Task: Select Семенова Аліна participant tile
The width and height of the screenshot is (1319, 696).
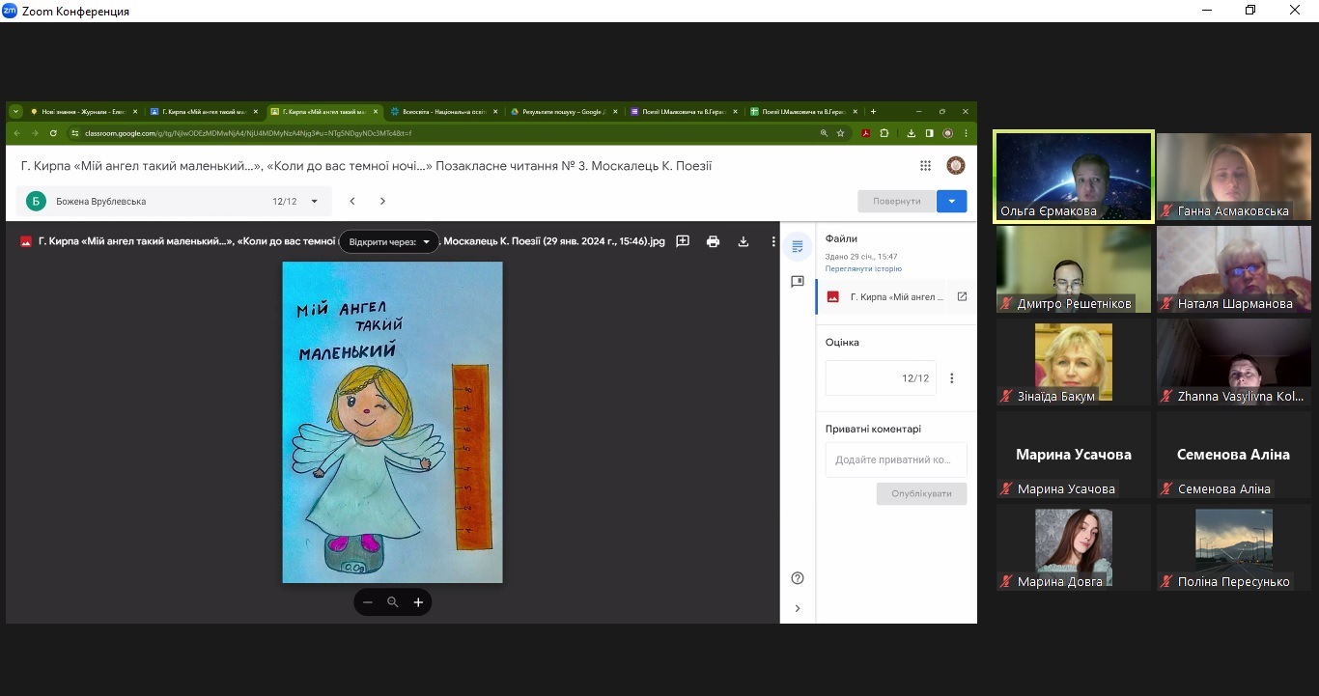Action: 1234,456
